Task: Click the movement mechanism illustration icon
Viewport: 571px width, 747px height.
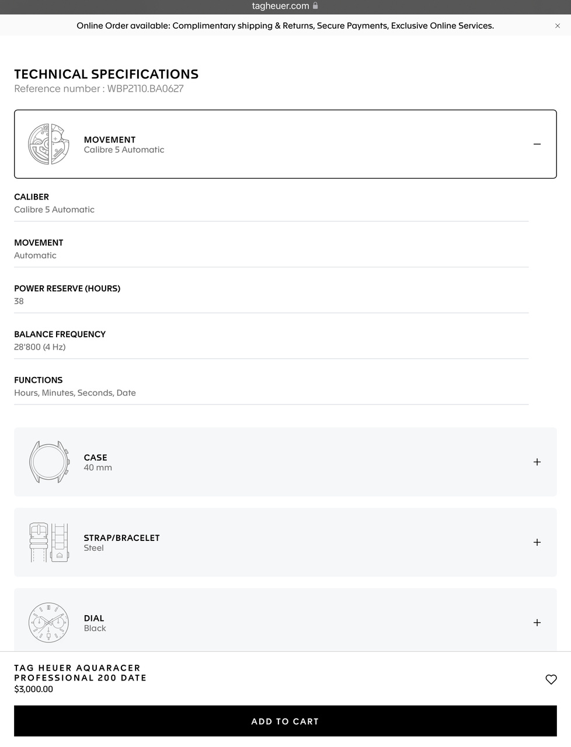Action: [48, 144]
